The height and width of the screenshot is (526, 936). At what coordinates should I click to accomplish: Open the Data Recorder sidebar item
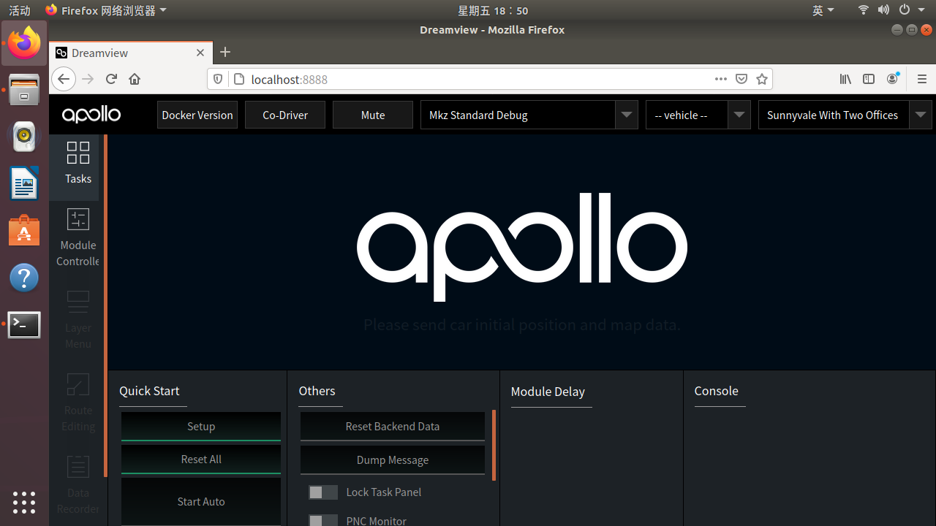[x=78, y=485]
